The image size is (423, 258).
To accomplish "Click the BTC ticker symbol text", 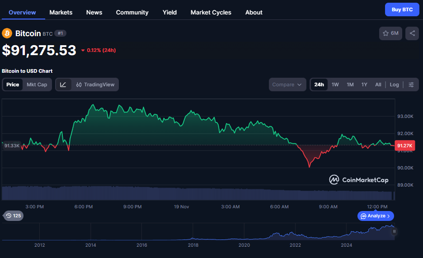I will [47, 34].
